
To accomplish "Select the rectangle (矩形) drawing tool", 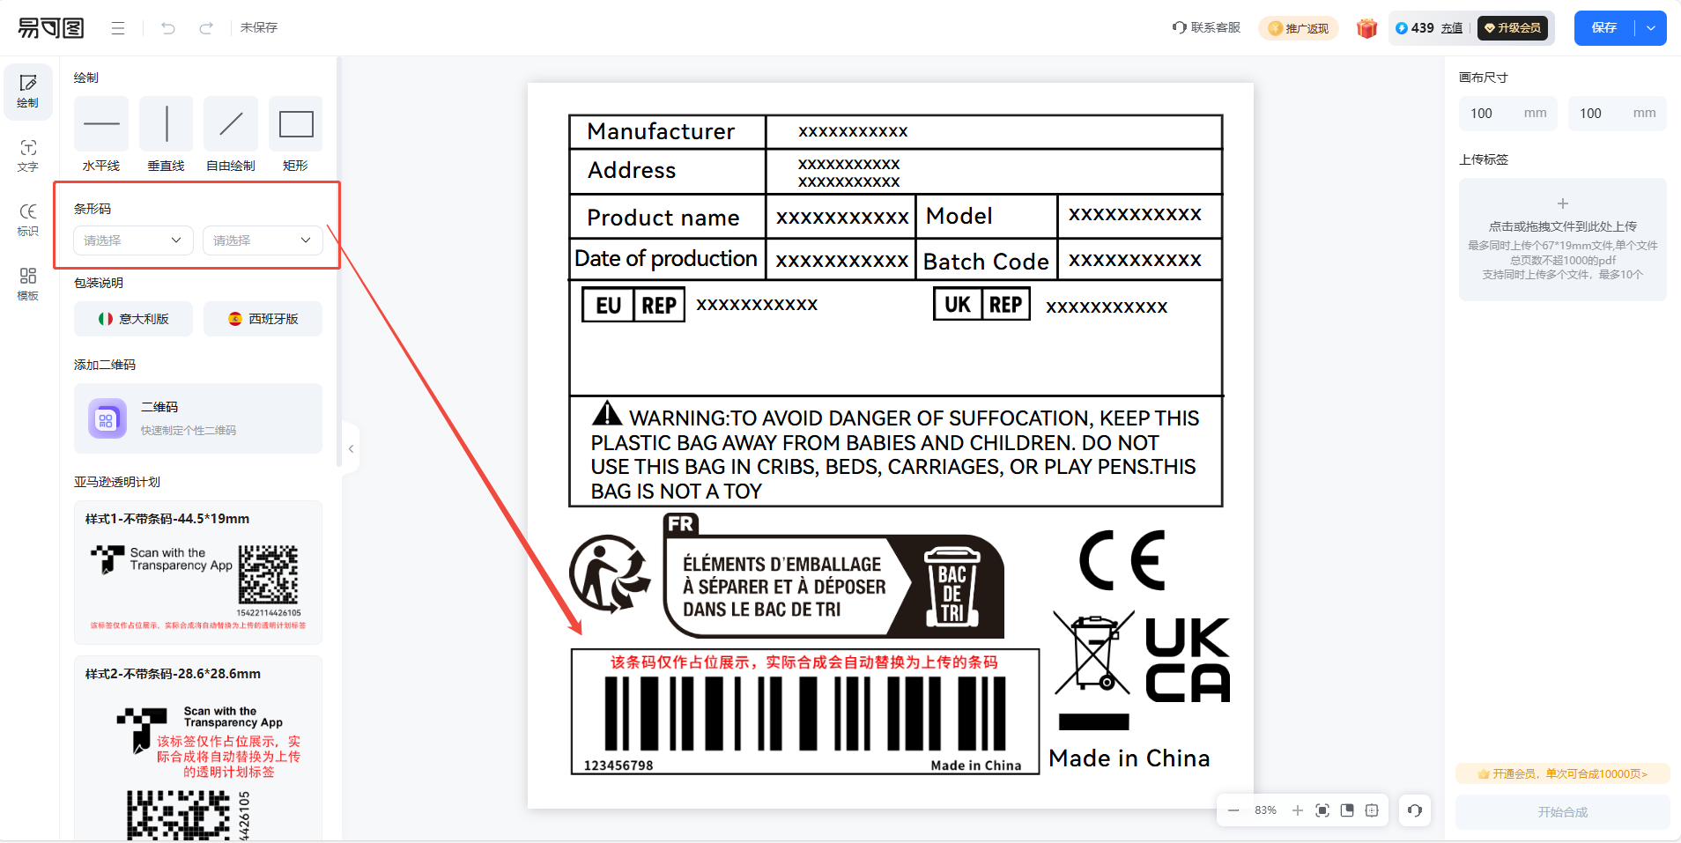I will click(296, 124).
